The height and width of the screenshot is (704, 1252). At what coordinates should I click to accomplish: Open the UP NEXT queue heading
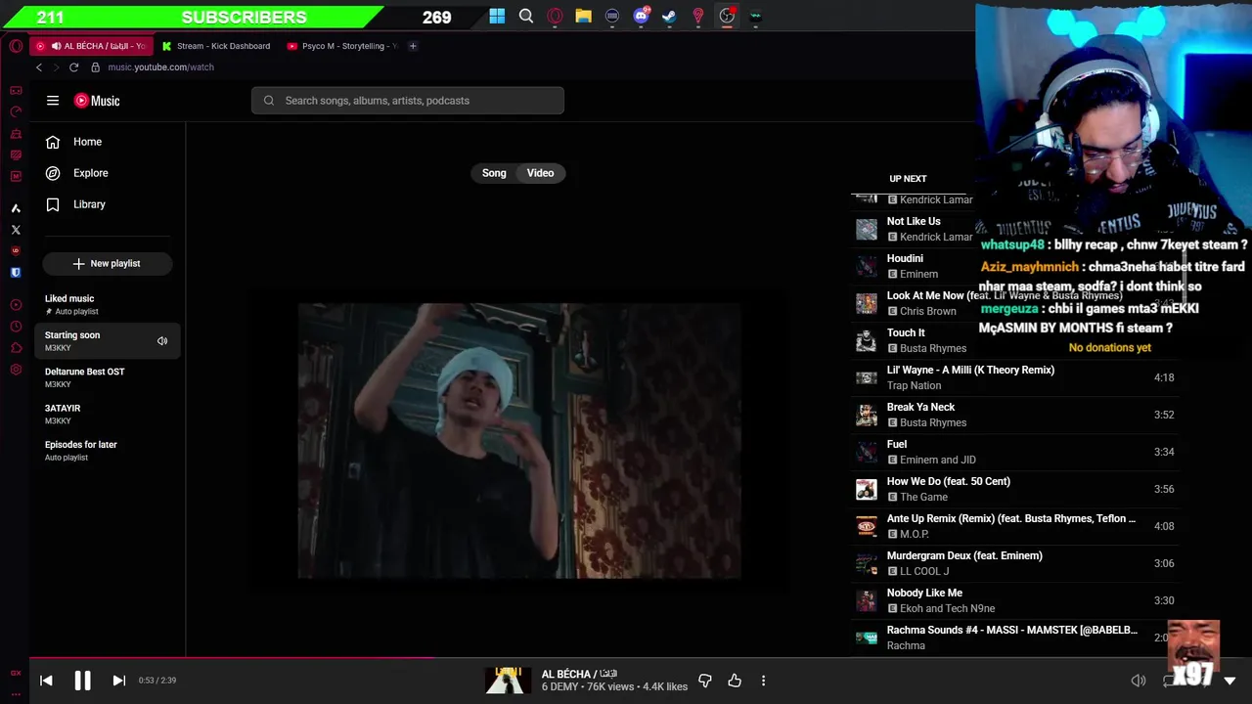click(908, 179)
